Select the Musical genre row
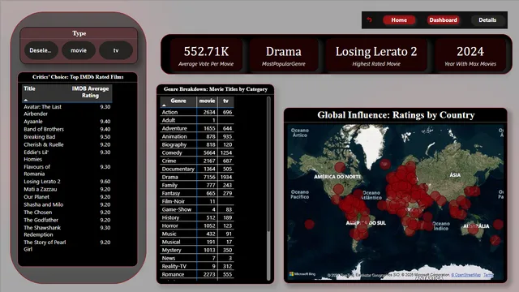519x292 pixels. tap(197, 242)
